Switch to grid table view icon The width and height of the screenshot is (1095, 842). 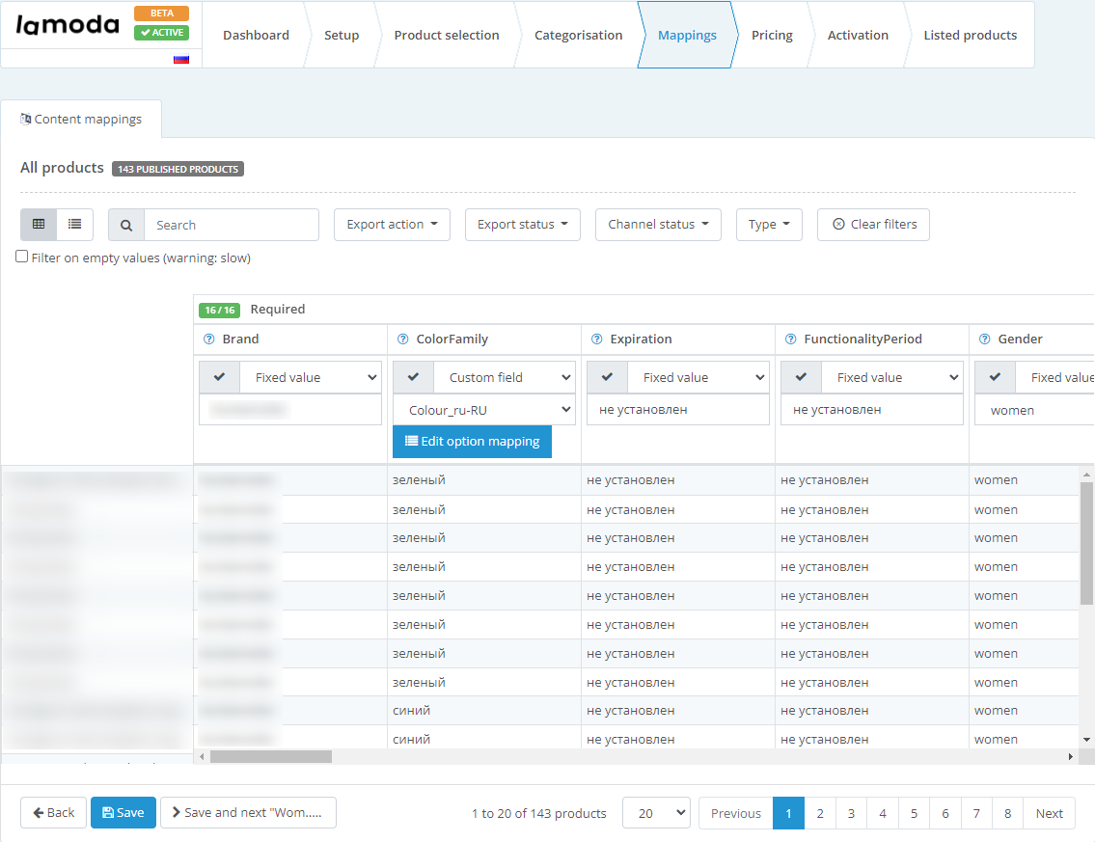[39, 224]
